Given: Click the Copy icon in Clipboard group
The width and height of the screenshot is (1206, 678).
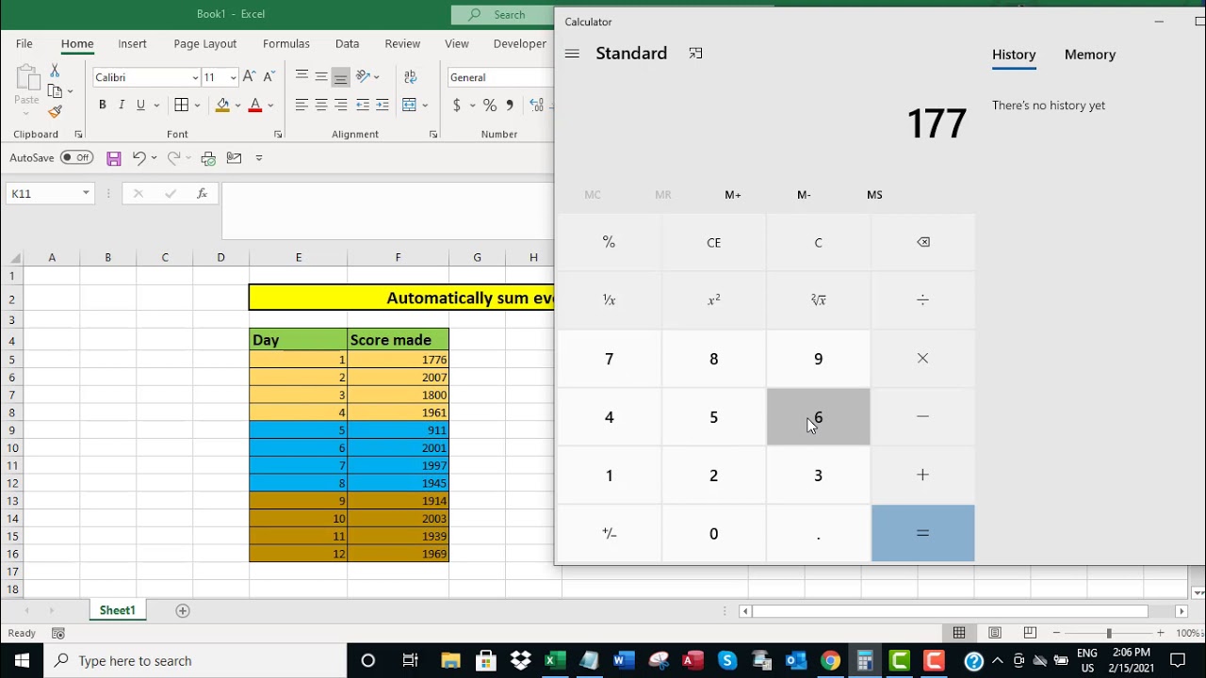Looking at the screenshot, I should click(x=55, y=91).
